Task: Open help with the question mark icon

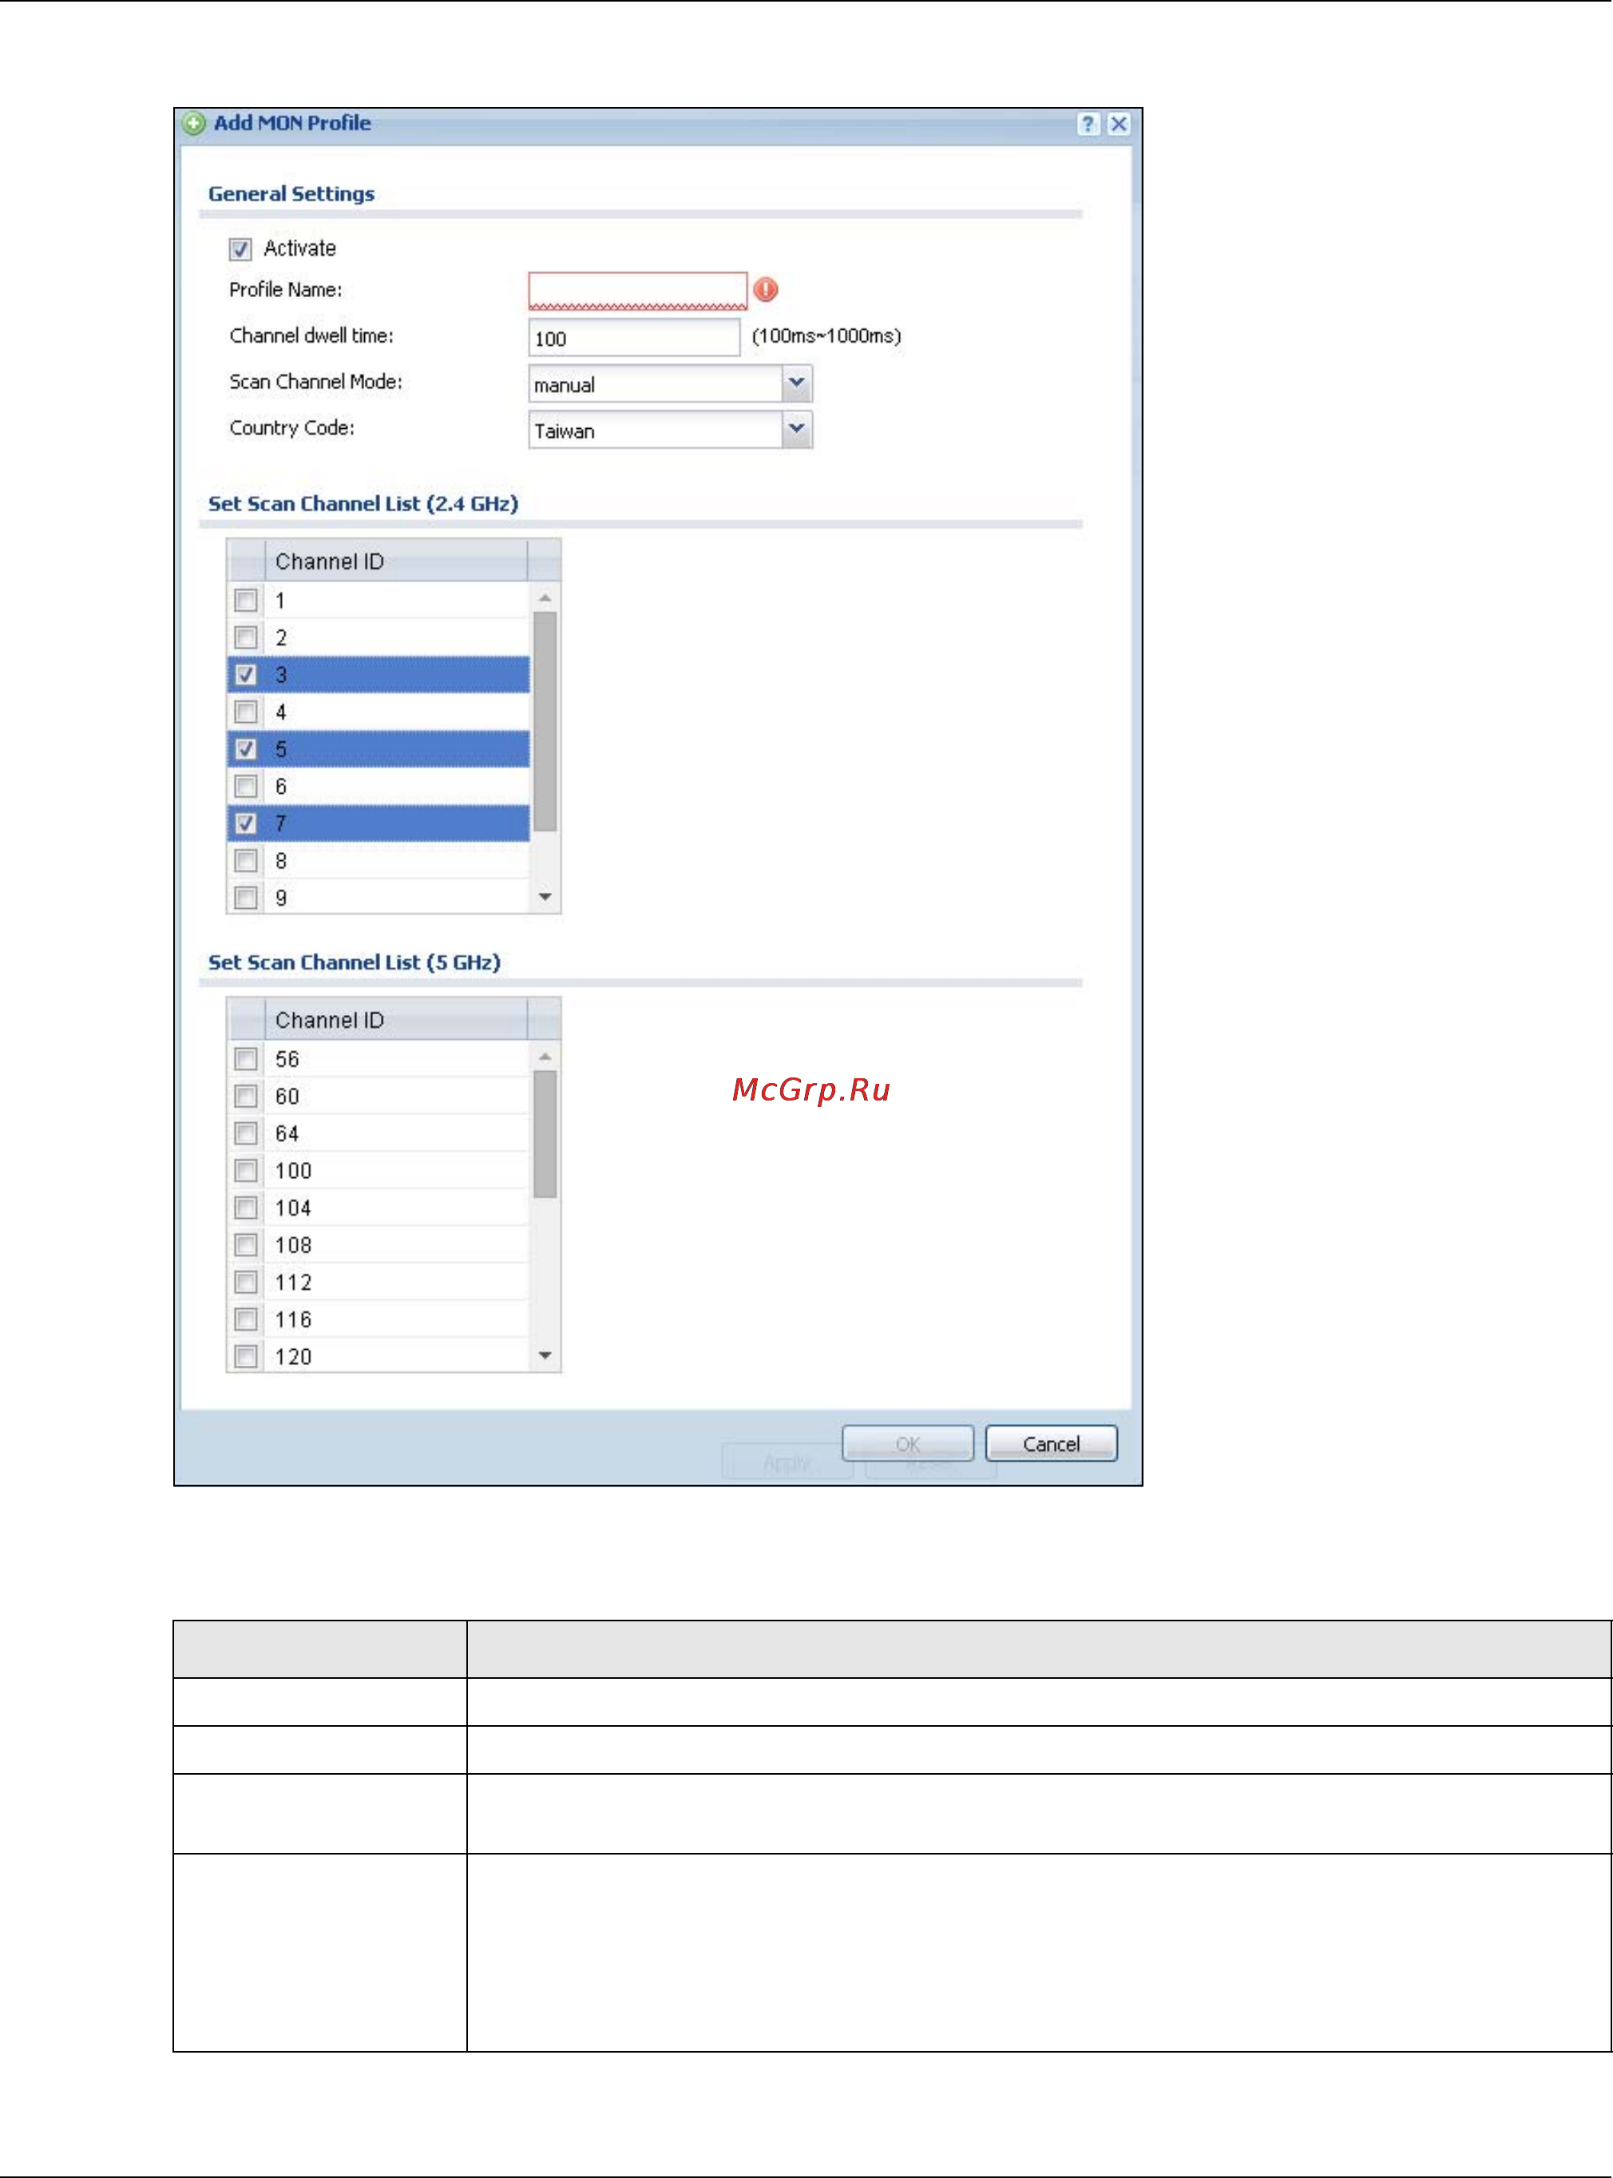Action: tap(1088, 124)
